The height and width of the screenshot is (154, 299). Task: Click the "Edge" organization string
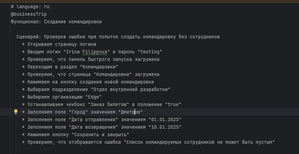point(93,97)
